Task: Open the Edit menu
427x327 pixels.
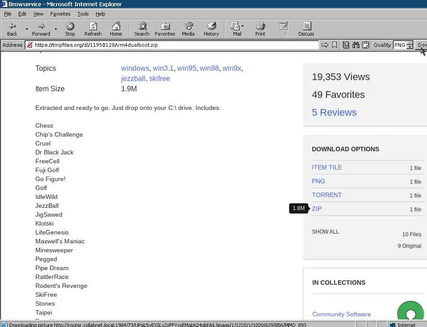Action: click(x=22, y=14)
